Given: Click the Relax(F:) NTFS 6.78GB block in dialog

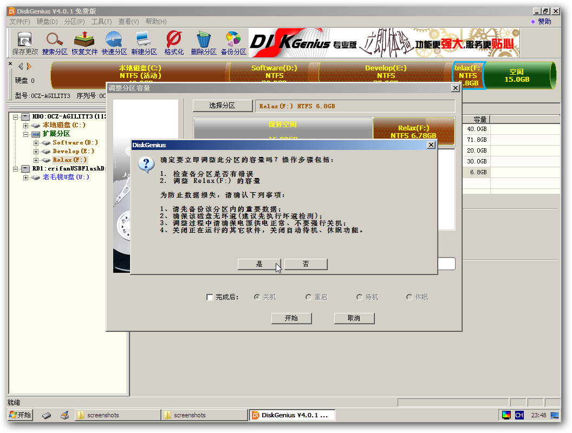Looking at the screenshot, I should click(414, 131).
